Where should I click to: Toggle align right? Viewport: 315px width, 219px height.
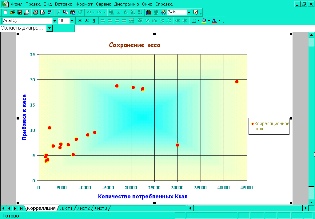117,21
